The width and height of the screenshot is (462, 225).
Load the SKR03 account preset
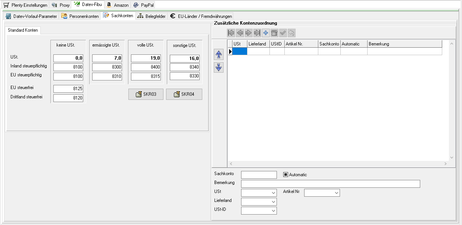tap(146, 95)
